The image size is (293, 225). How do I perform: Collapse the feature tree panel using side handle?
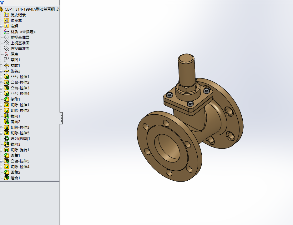pyautogui.click(x=61, y=118)
